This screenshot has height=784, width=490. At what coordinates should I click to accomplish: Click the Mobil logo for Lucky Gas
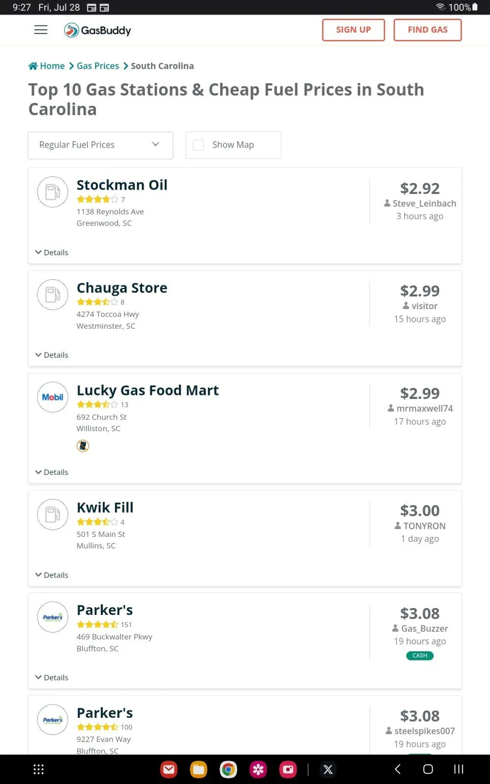point(52,397)
